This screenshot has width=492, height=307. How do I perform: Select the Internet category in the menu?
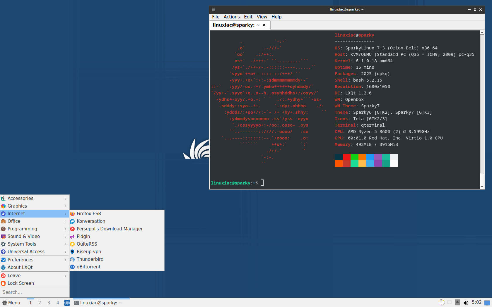coord(35,214)
